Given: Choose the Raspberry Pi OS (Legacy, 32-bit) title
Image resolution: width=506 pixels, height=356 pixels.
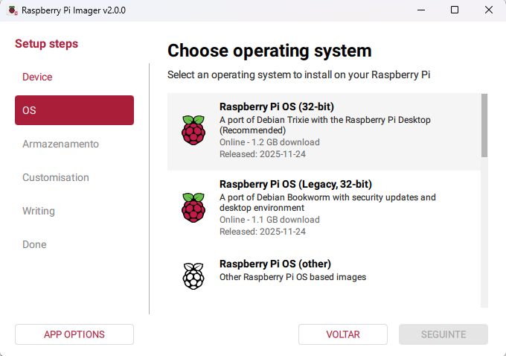Looking at the screenshot, I should (x=295, y=184).
